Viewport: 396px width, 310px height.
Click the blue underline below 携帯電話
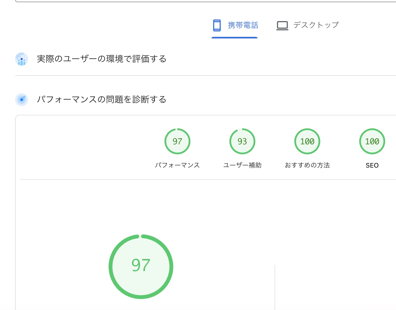pos(235,38)
